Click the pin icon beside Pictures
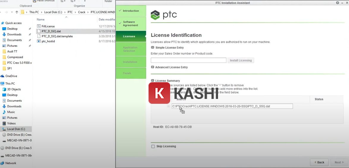The image size is (349, 168). 30,46
